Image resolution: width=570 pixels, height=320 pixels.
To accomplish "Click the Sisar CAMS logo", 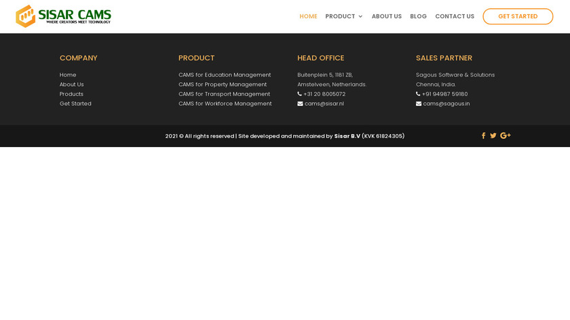I will tap(63, 16).
